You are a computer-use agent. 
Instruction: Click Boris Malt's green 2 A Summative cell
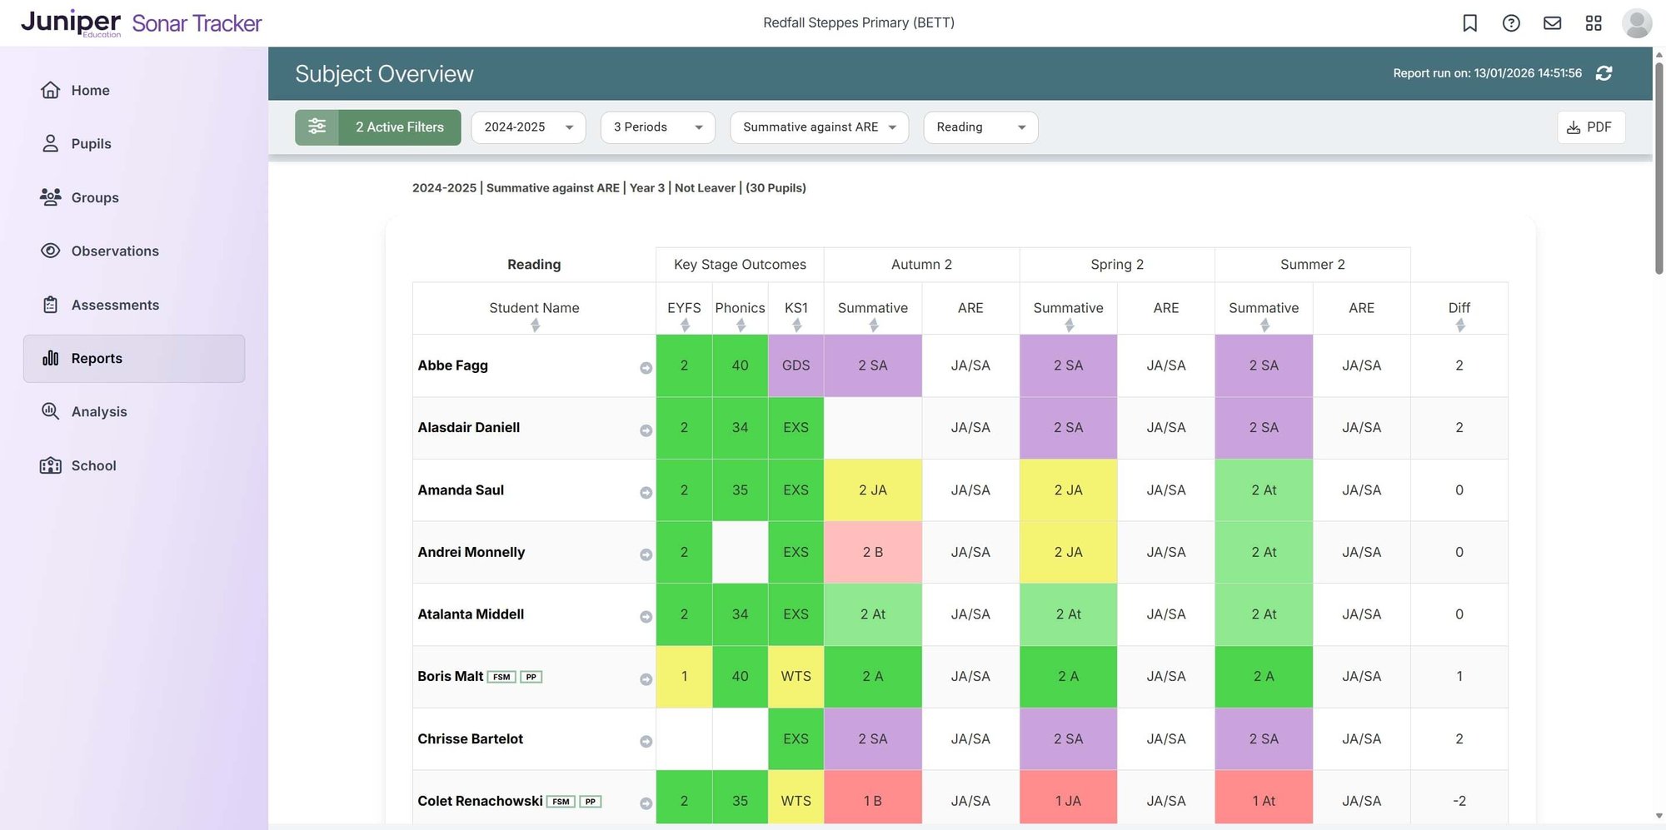pos(873,677)
